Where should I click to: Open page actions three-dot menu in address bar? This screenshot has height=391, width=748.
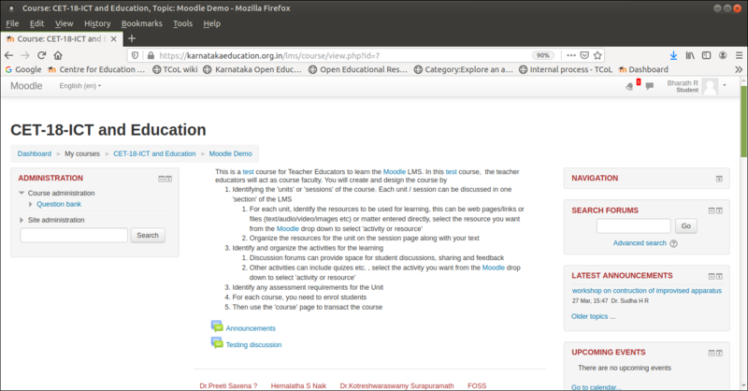pos(571,55)
